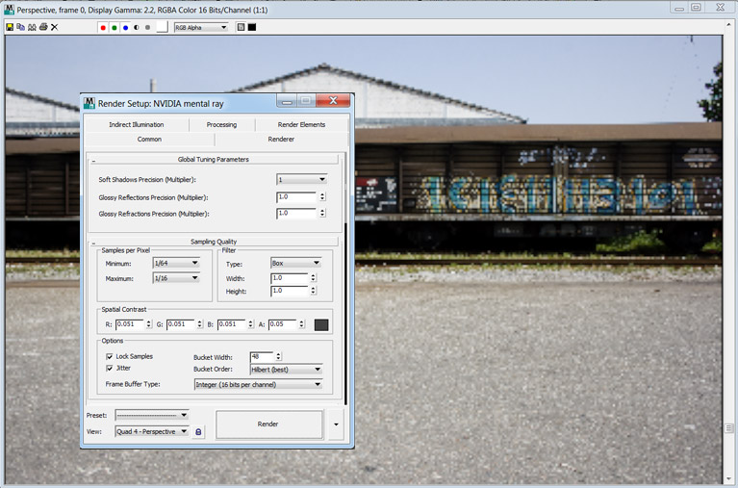Minimize the Render Setup dialog
Viewport: 738px width, 488px height.
[287, 101]
